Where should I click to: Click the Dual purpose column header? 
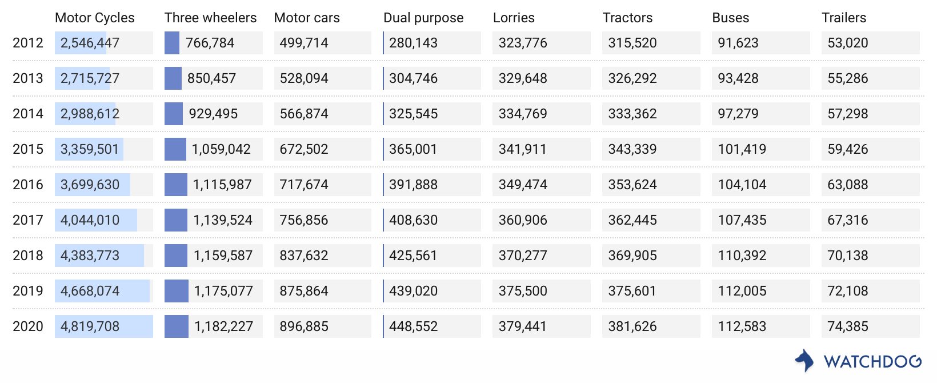pos(423,18)
